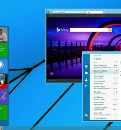Open Zrinka Makovac's email in Inbox

[104, 119]
